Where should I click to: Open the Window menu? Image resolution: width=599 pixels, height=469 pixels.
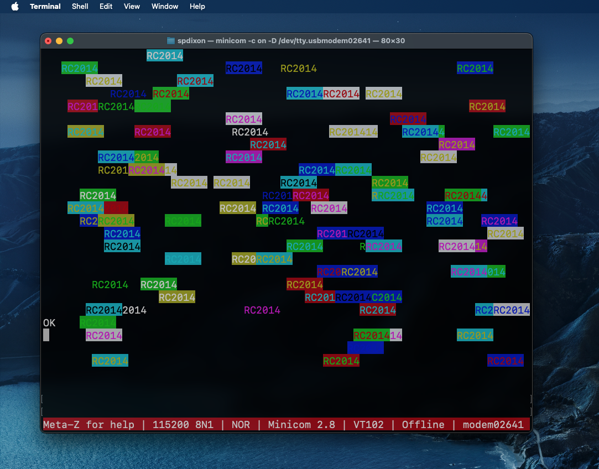(x=165, y=7)
